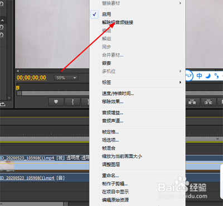Toggle the punctuation mode icon in IME bar
The width and height of the screenshot is (223, 206).
point(216,76)
